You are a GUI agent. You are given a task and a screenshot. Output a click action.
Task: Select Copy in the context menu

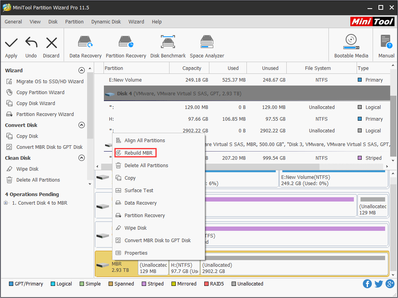tap(159, 178)
